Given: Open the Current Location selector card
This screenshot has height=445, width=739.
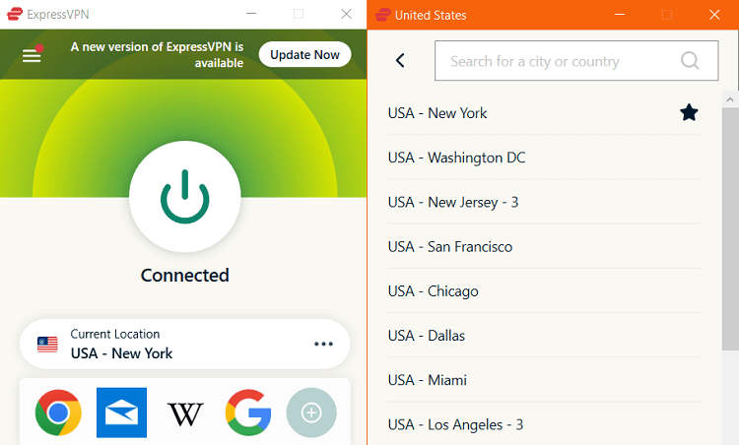Looking at the screenshot, I should click(185, 345).
